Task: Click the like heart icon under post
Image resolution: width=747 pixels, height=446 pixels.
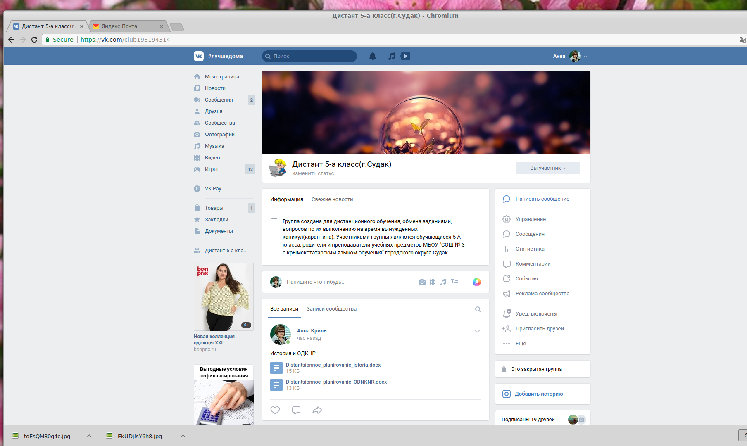Action: click(275, 410)
